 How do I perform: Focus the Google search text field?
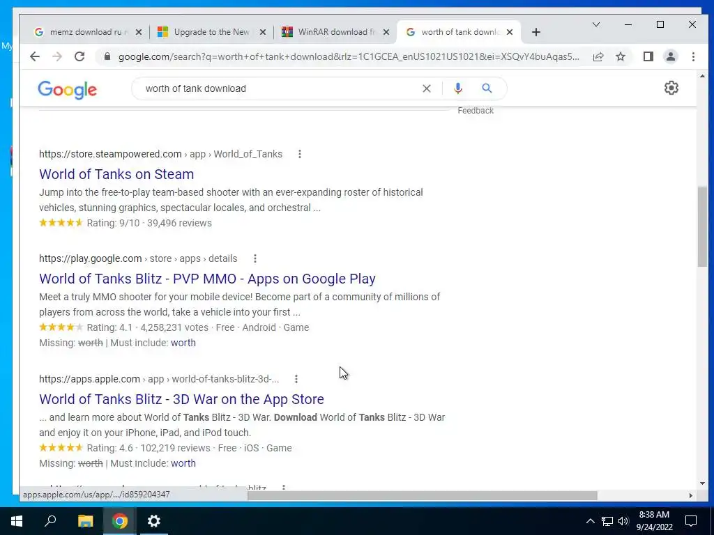tap(278, 88)
